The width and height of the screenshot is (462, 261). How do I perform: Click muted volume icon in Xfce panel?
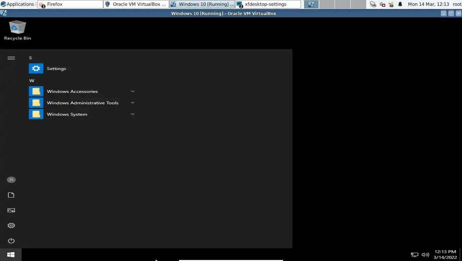[x=383, y=4]
